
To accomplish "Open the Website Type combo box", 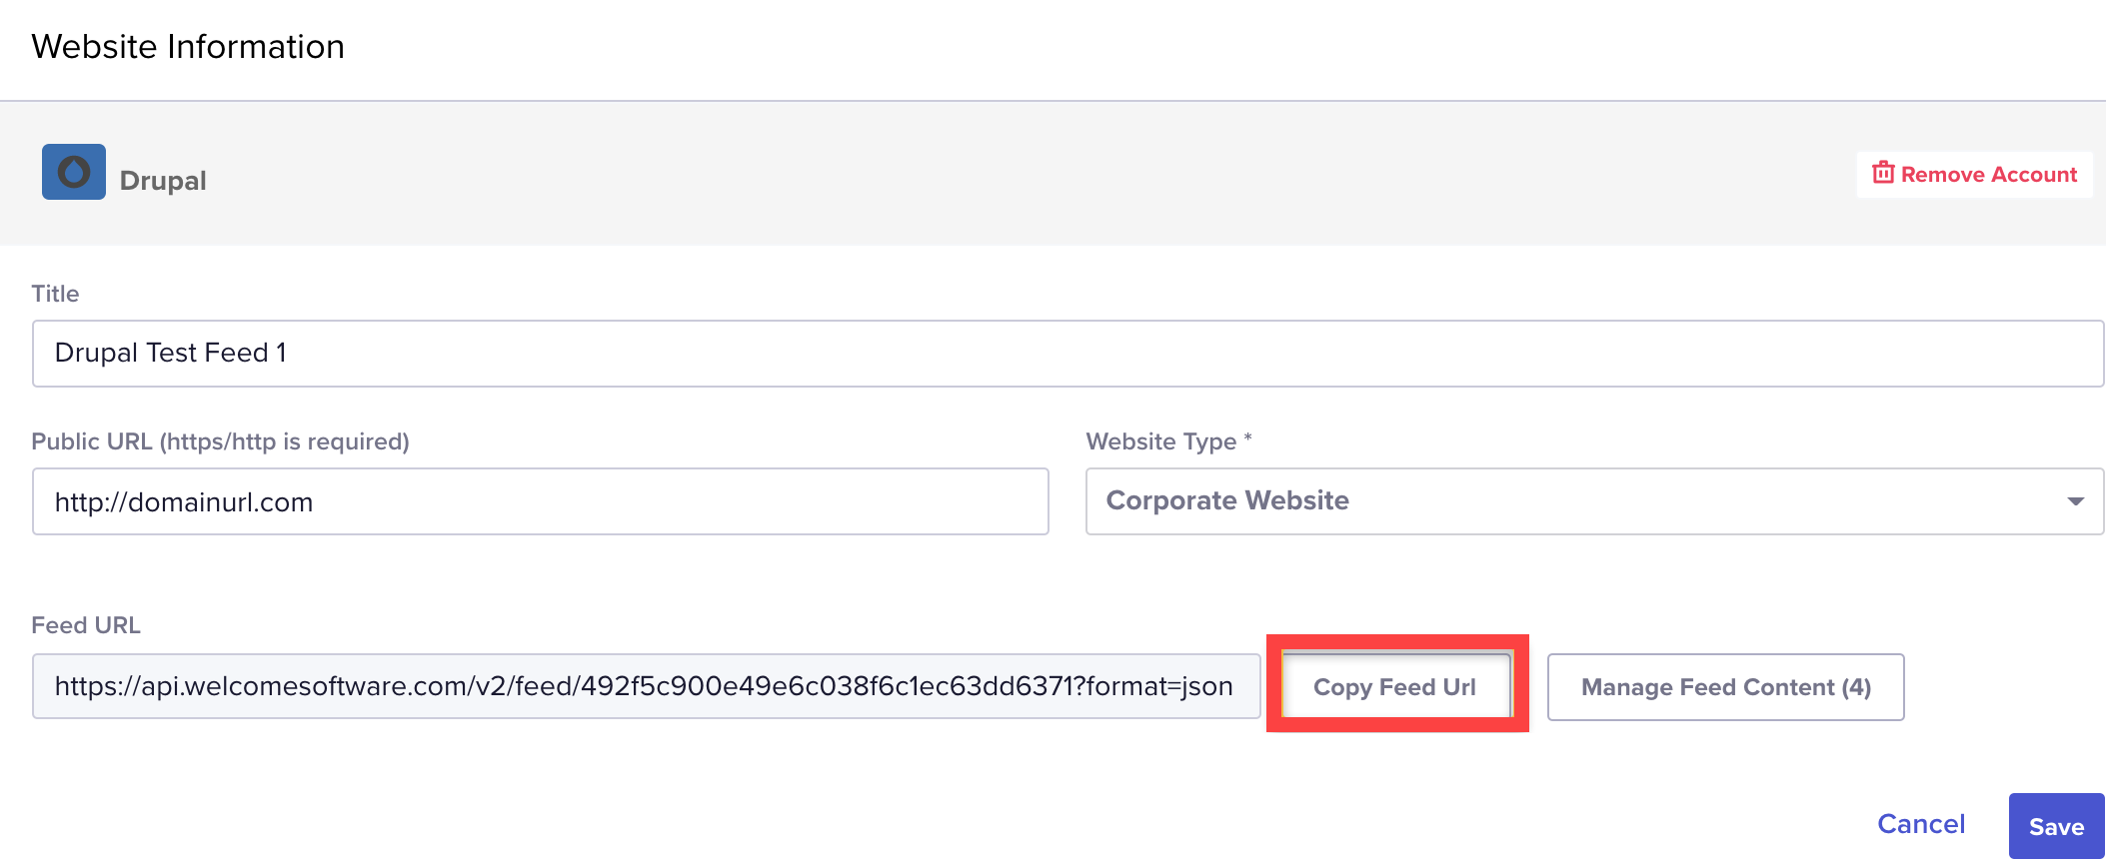I will pyautogui.click(x=1594, y=501).
